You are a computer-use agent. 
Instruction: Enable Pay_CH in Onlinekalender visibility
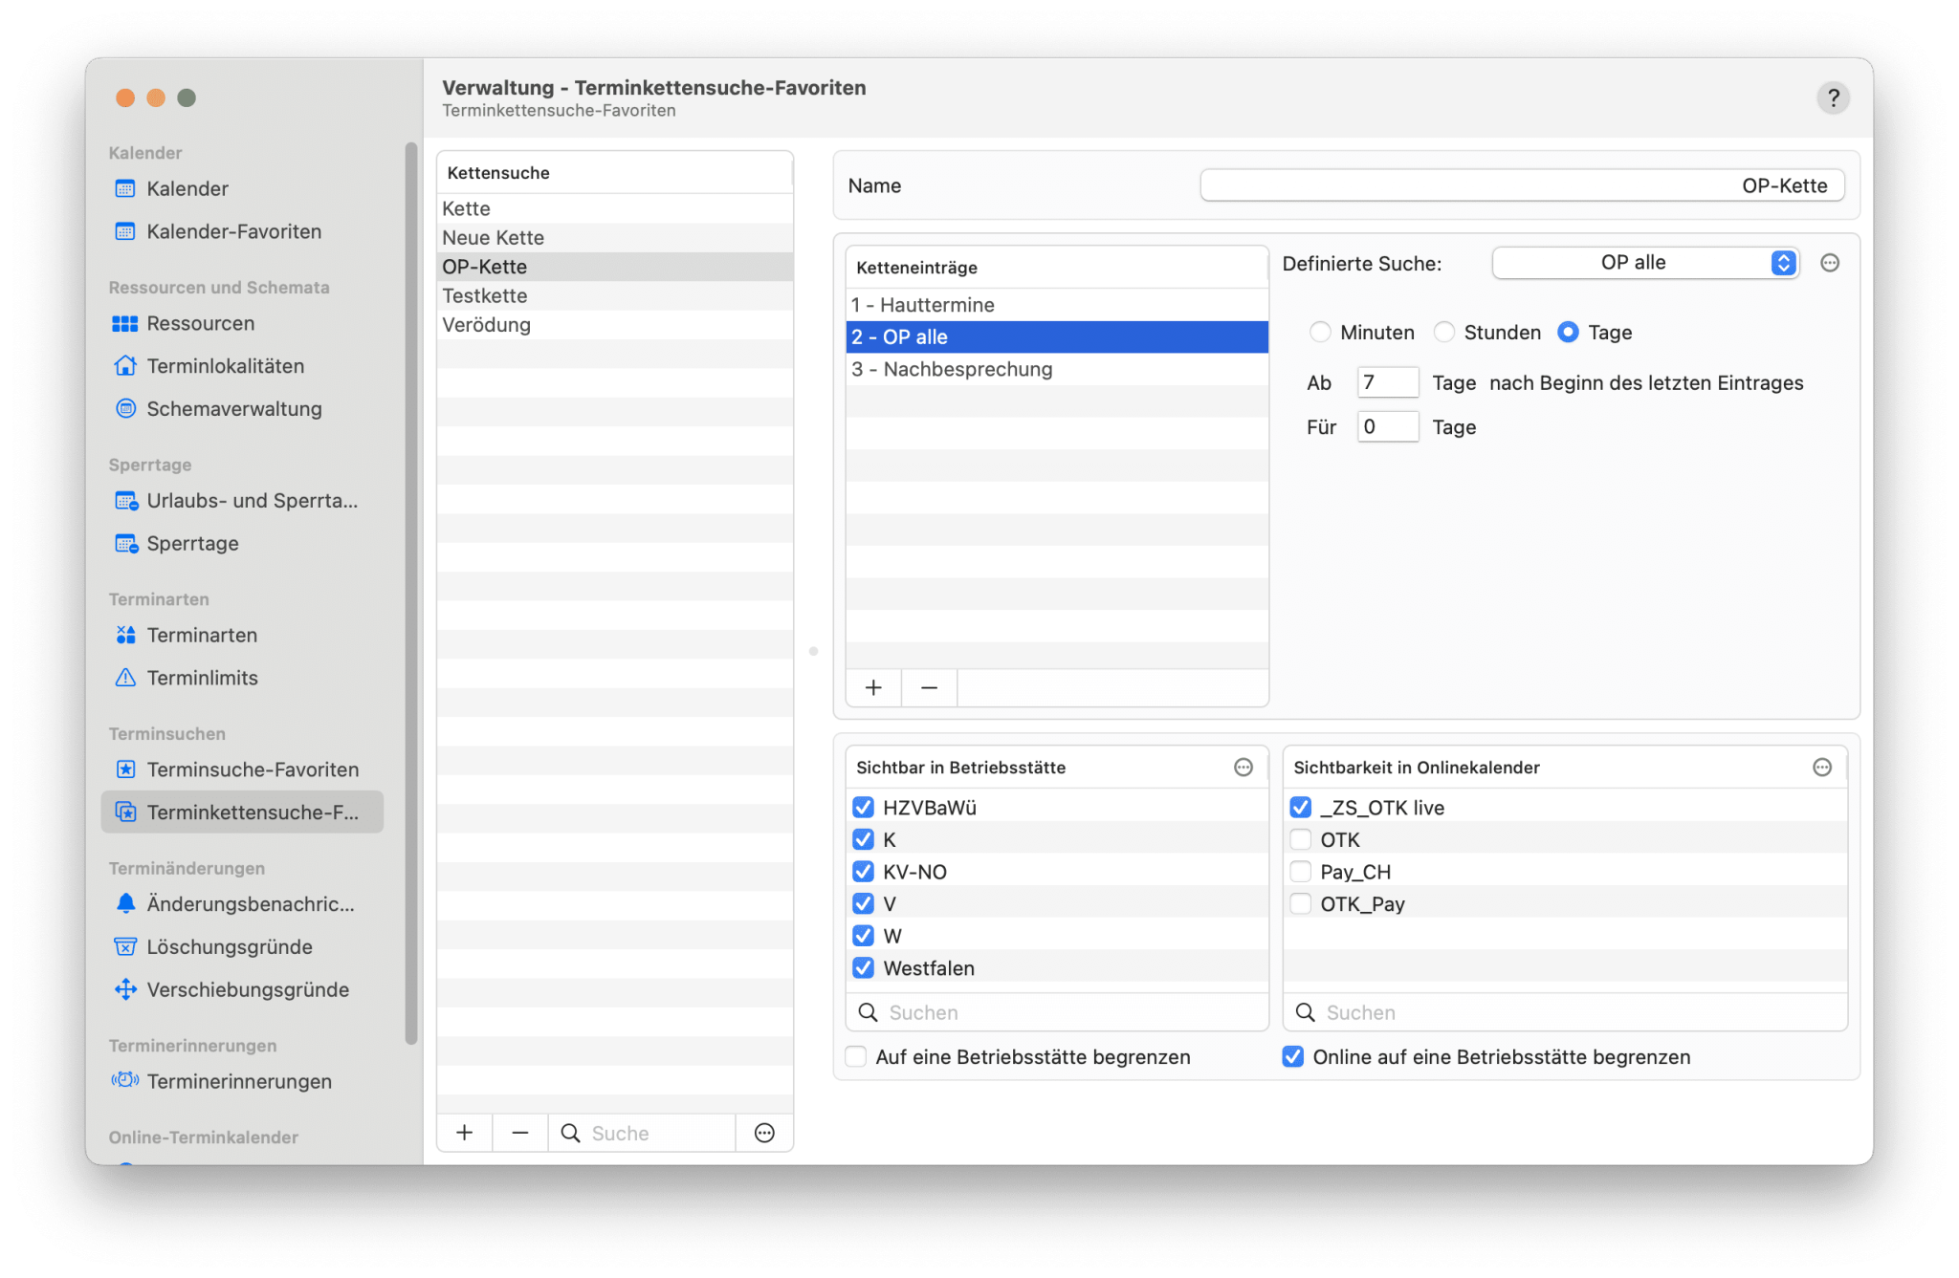click(1300, 872)
